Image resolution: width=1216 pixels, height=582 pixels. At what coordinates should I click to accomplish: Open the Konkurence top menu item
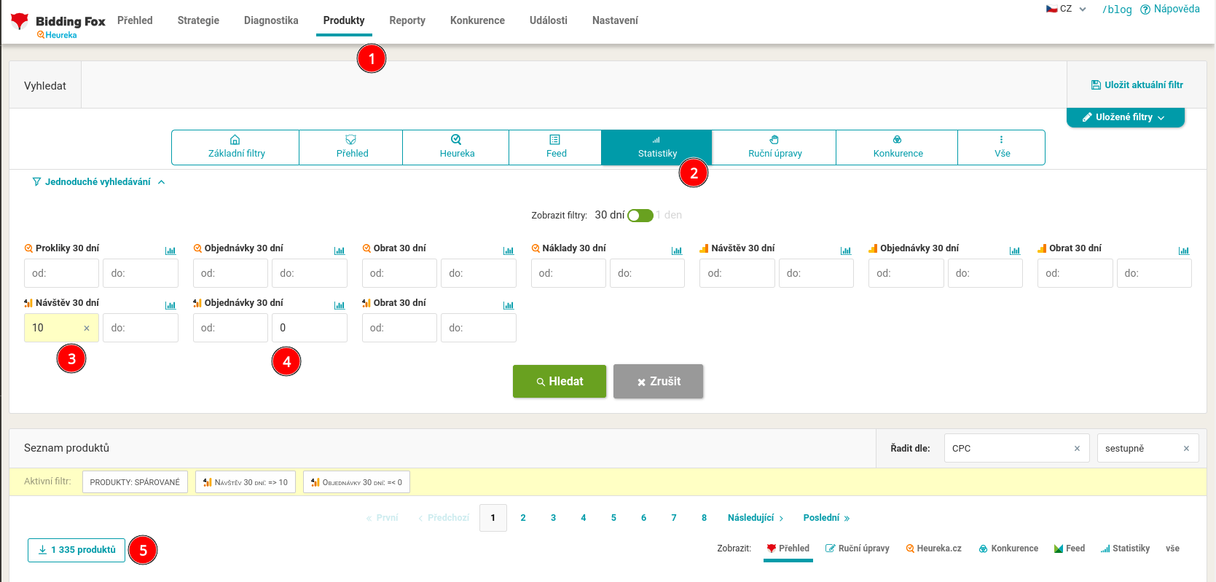[x=477, y=20]
